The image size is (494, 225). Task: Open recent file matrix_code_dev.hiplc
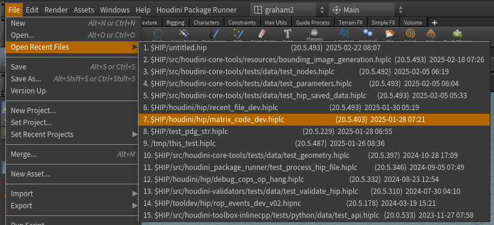314,120
